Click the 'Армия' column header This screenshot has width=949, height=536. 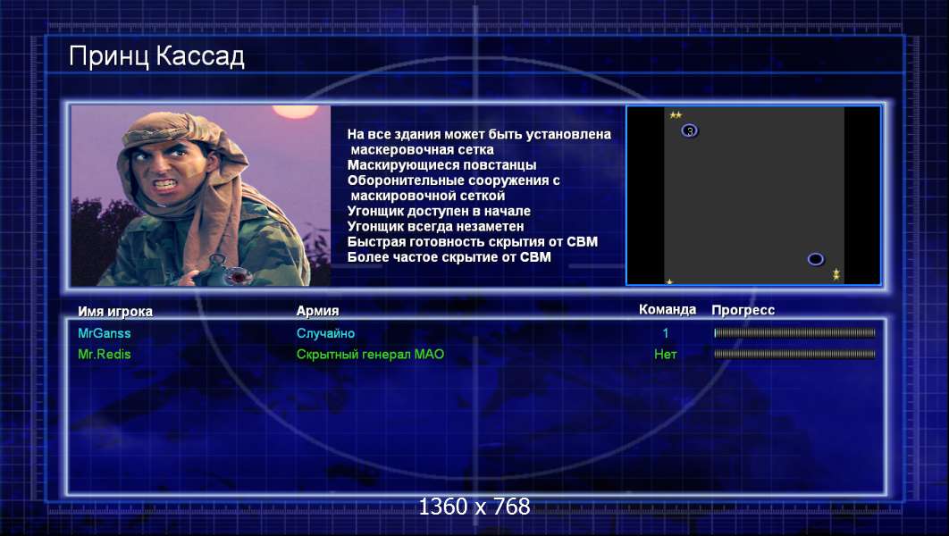coord(317,311)
